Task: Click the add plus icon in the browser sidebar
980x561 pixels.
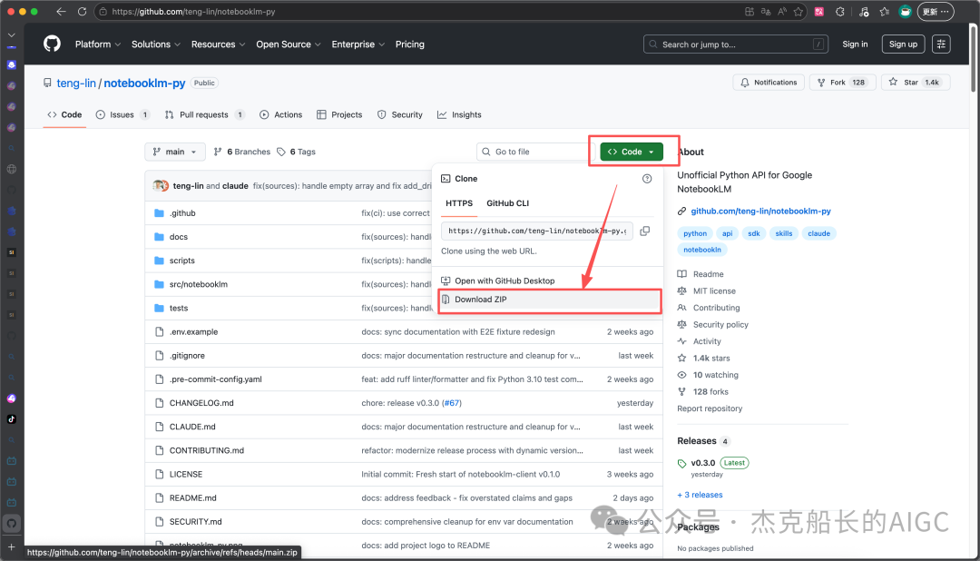Action: coord(11,547)
